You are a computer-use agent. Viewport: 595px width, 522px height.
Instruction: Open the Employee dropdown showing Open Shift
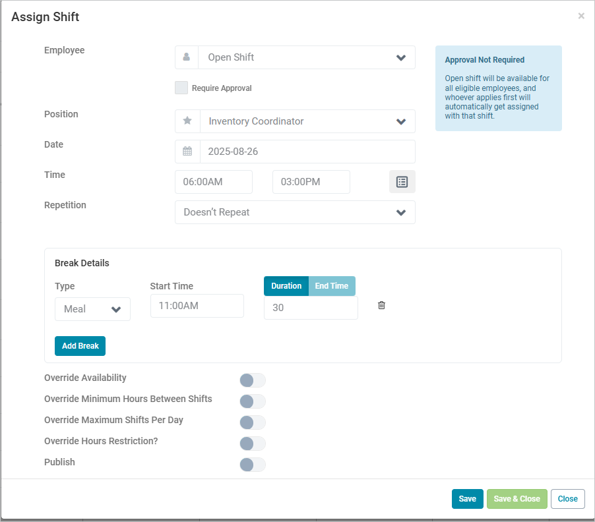[307, 57]
